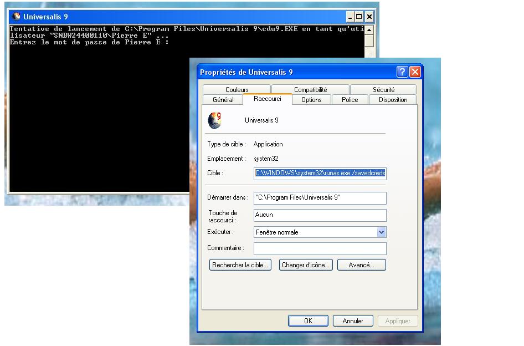Click console scrollbar up arrow
524x346 pixels.
369,30
